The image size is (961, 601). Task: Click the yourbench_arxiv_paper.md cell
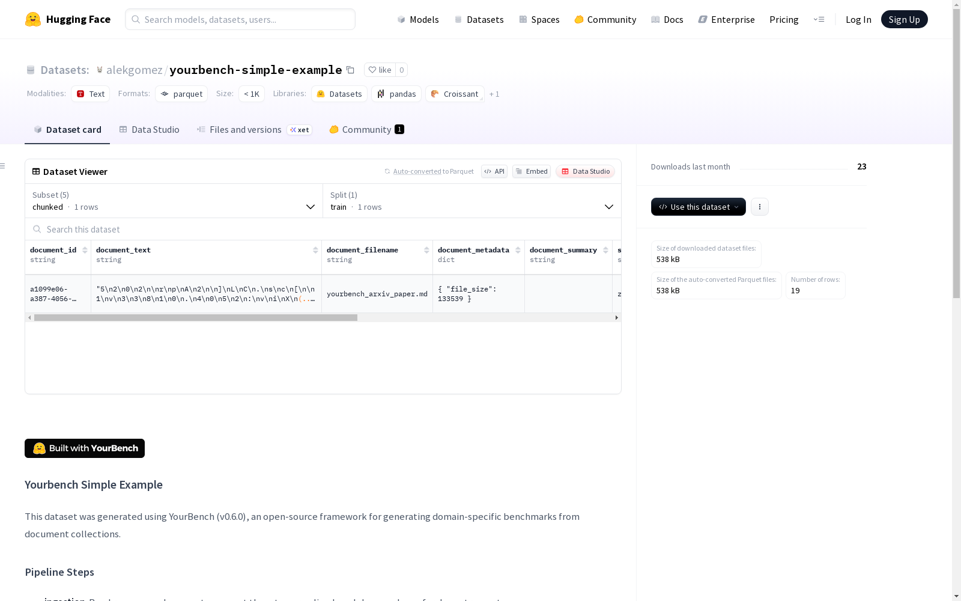tap(377, 294)
